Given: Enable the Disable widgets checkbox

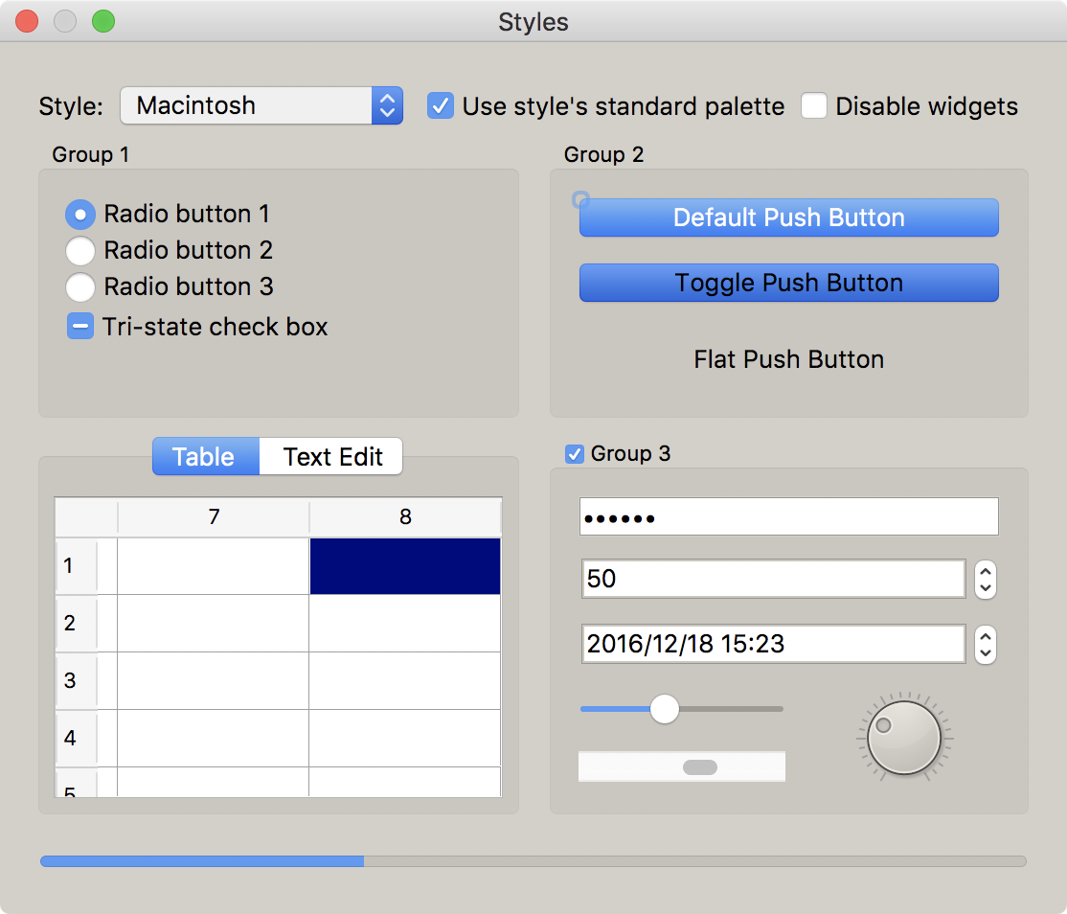Looking at the screenshot, I should tap(814, 105).
